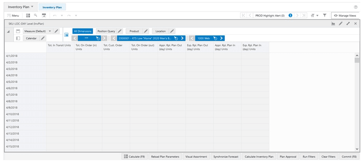This screenshot has height=162, width=363.
Task: Click the magnifier find icon in the toolbar
Action: (35, 15)
